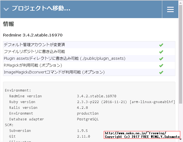Click checkmark for ImageMagick convert command row

pyautogui.click(x=161, y=72)
